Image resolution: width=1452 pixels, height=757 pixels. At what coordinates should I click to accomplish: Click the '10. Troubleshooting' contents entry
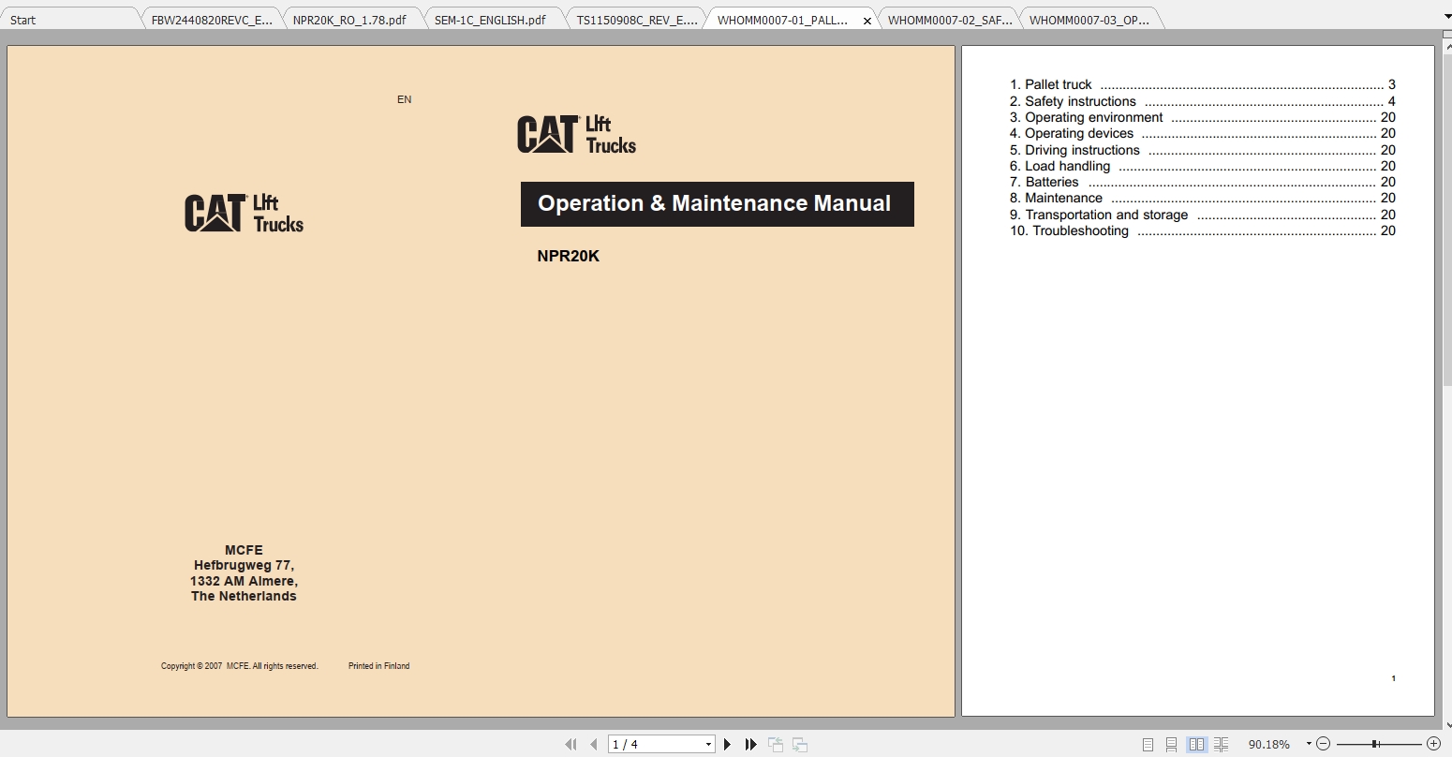coord(1202,230)
